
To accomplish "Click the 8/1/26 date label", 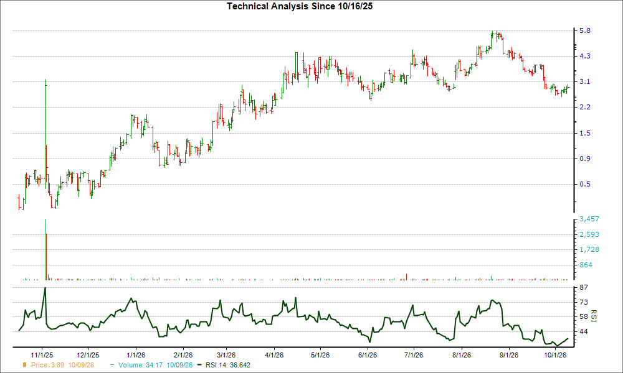I will (x=461, y=355).
